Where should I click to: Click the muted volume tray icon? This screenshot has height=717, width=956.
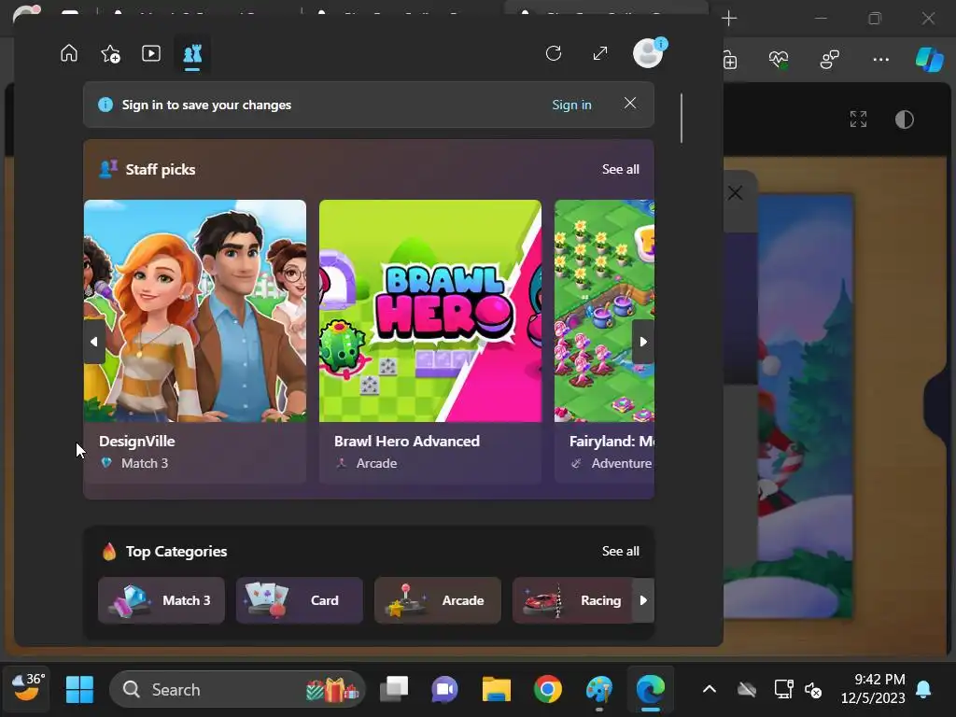coord(813,690)
